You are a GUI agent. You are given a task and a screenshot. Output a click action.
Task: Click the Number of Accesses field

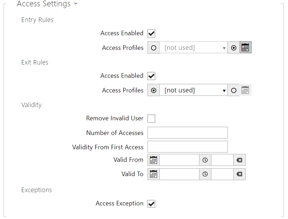click(187, 133)
